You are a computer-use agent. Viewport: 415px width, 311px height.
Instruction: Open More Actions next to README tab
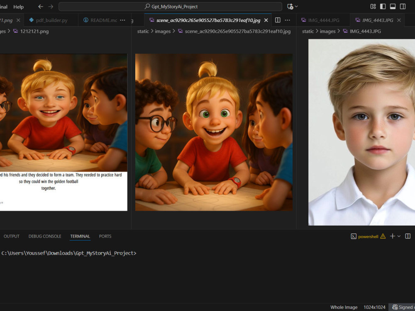click(x=122, y=20)
